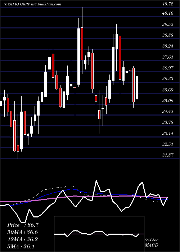Select the 36.97 price axis label
The height and width of the screenshot is (252, 180).
pos(168,68)
